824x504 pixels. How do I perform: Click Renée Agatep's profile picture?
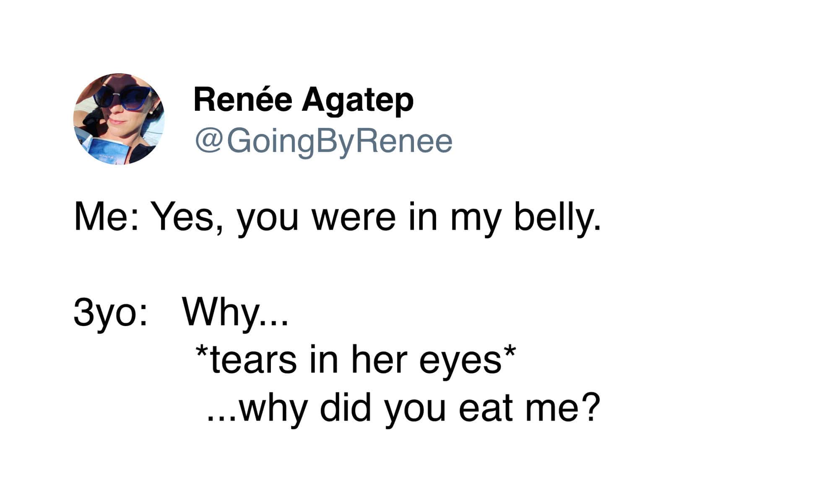119,119
